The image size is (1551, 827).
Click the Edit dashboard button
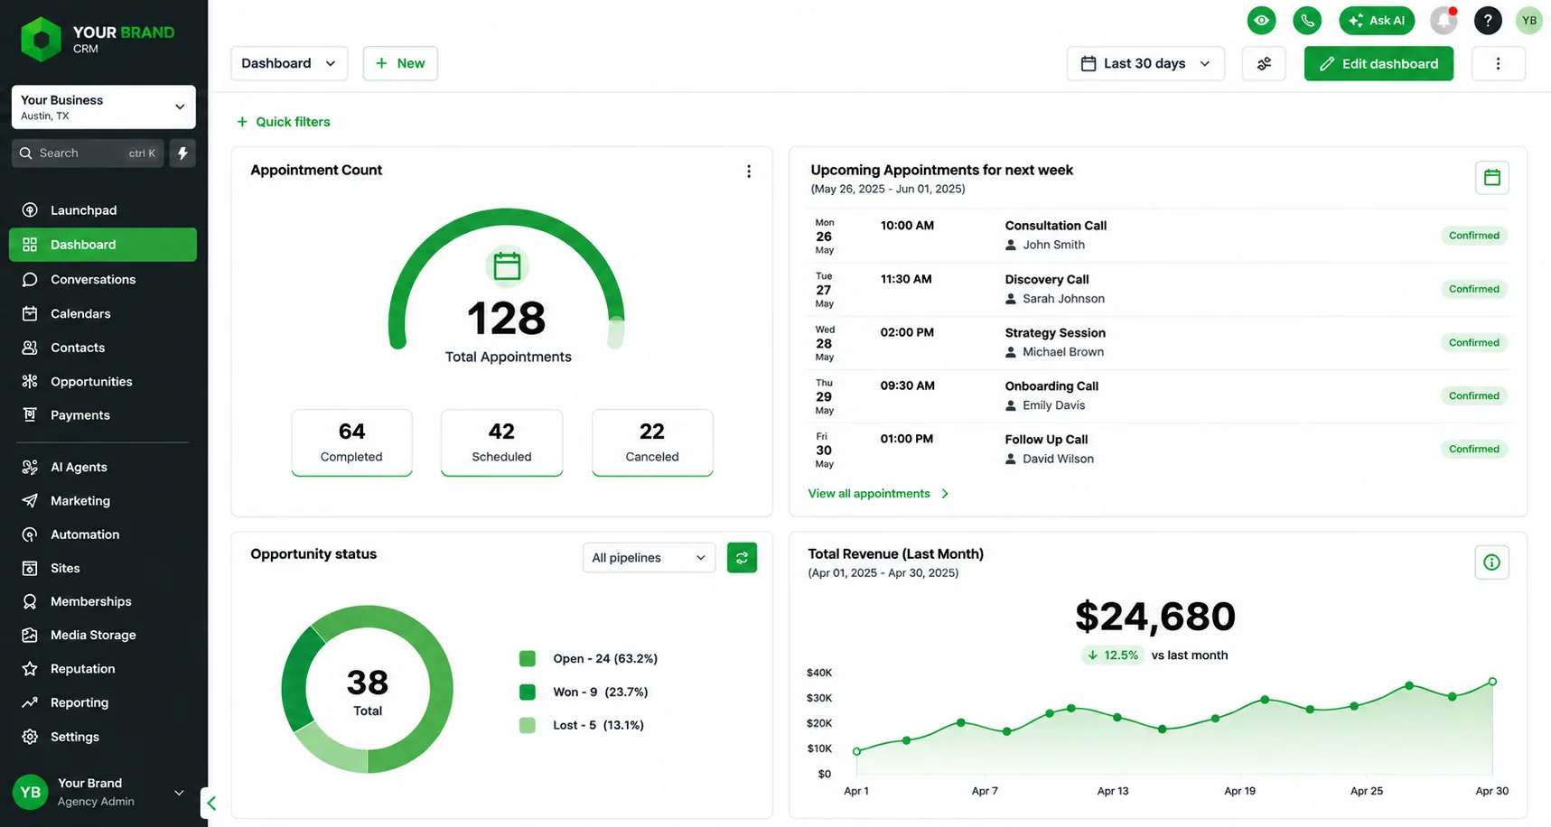pos(1378,63)
